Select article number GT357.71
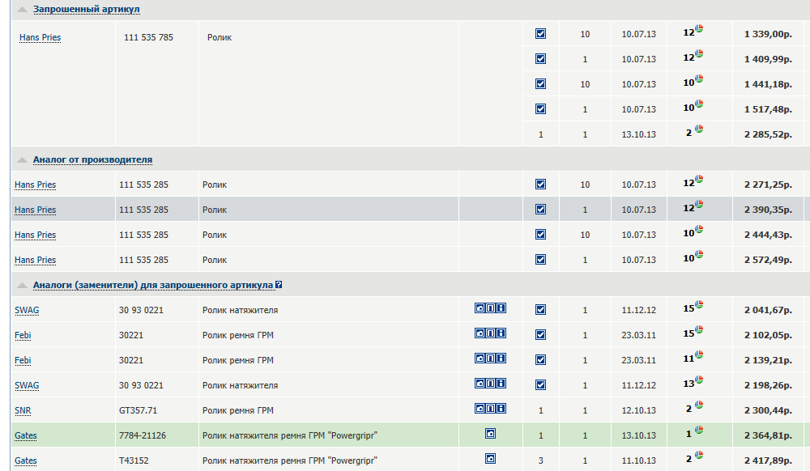 (x=138, y=410)
